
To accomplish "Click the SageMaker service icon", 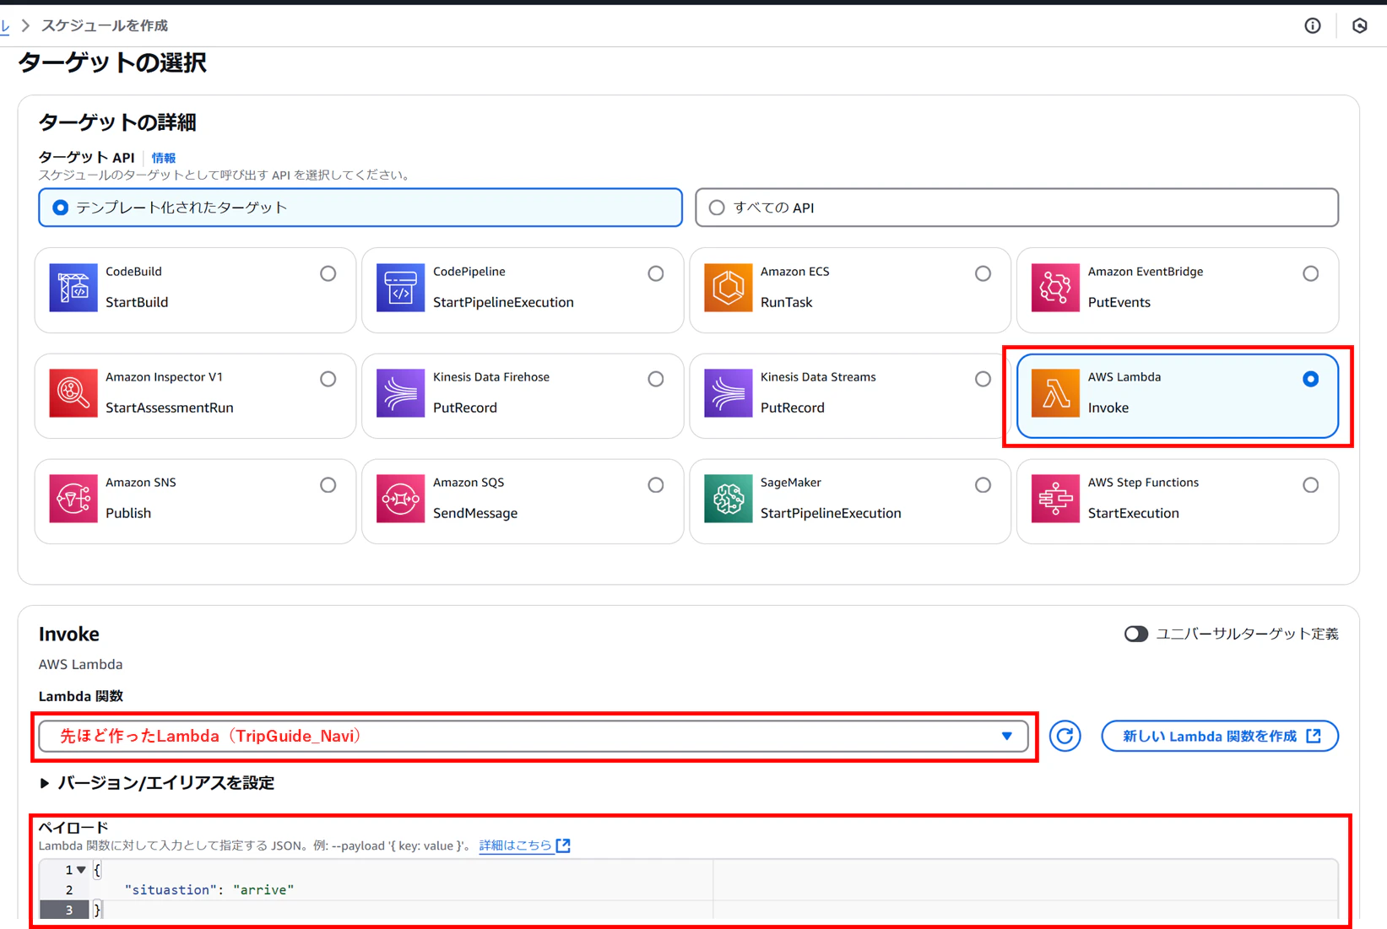I will (728, 499).
